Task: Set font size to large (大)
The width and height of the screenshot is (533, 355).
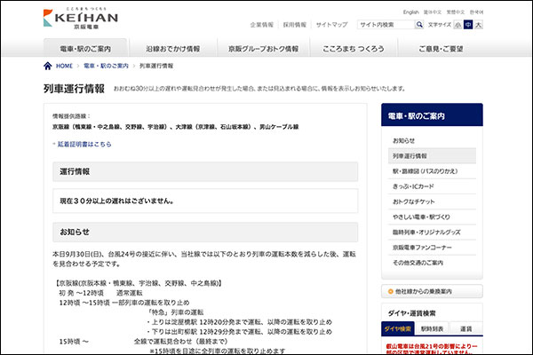Action: coord(478,26)
